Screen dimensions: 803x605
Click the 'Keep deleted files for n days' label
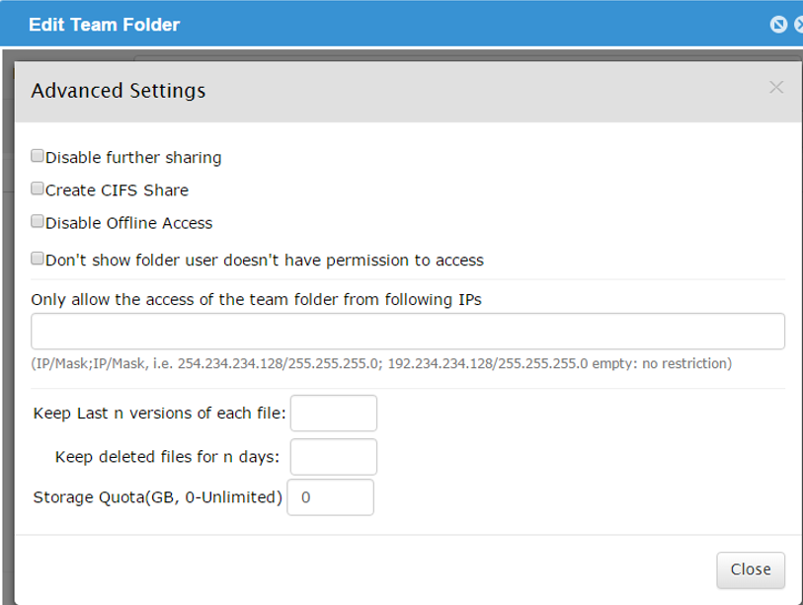click(168, 457)
